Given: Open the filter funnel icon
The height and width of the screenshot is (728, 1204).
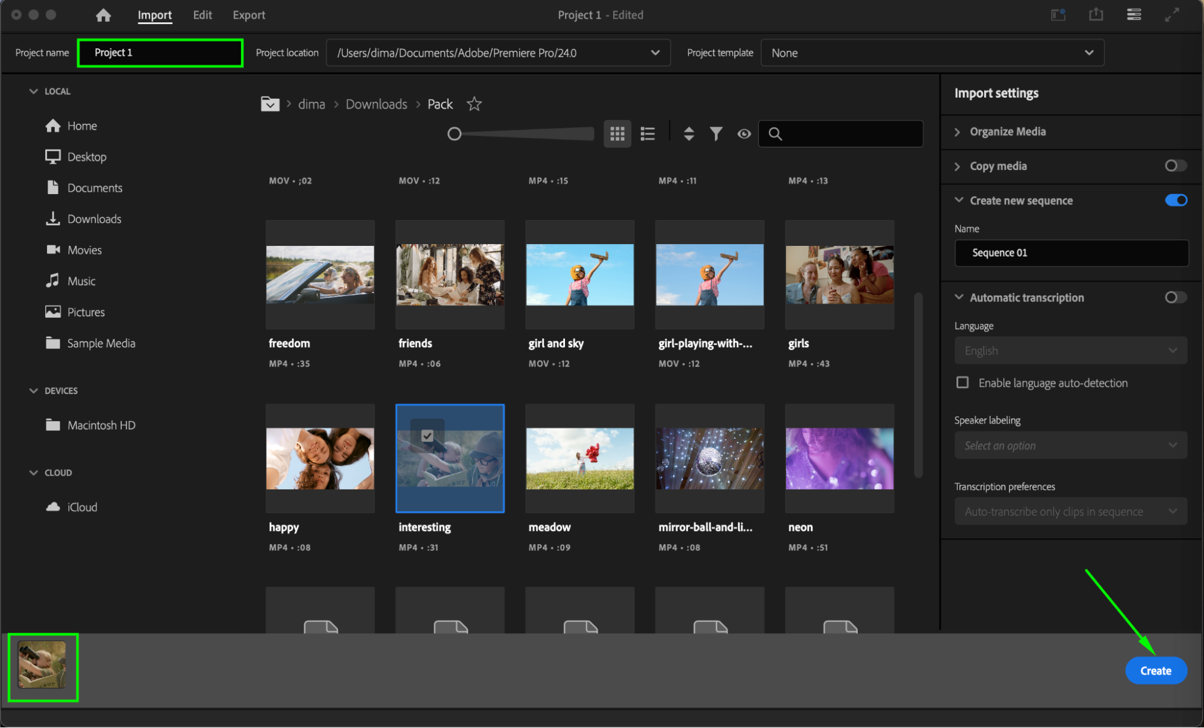Looking at the screenshot, I should [716, 134].
